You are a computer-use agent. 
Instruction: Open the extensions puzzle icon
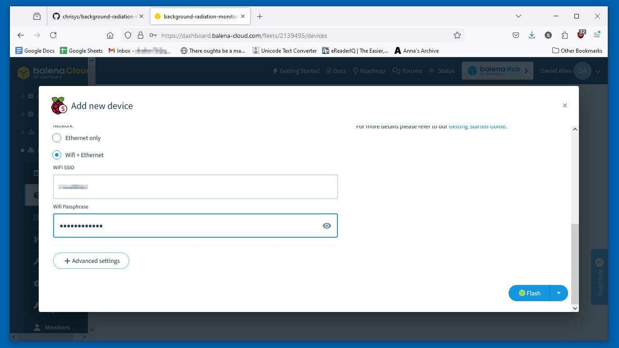coord(564,35)
